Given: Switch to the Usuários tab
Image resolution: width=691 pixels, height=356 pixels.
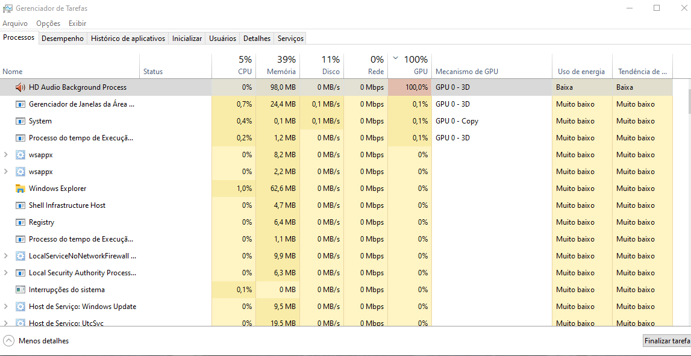Looking at the screenshot, I should (x=222, y=39).
